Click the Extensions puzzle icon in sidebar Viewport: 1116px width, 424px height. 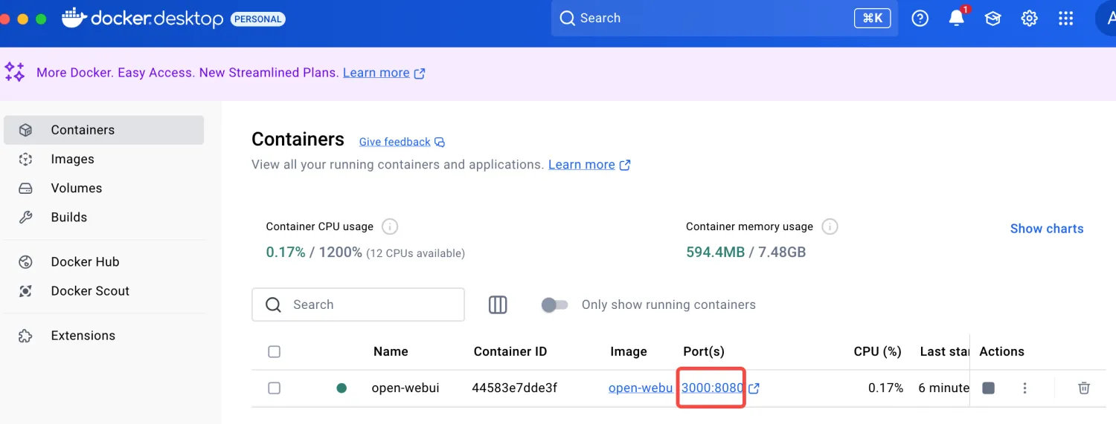pyautogui.click(x=25, y=336)
